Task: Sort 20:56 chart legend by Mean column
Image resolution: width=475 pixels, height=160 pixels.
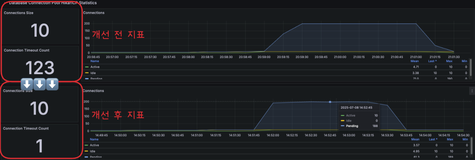Action: (415, 61)
